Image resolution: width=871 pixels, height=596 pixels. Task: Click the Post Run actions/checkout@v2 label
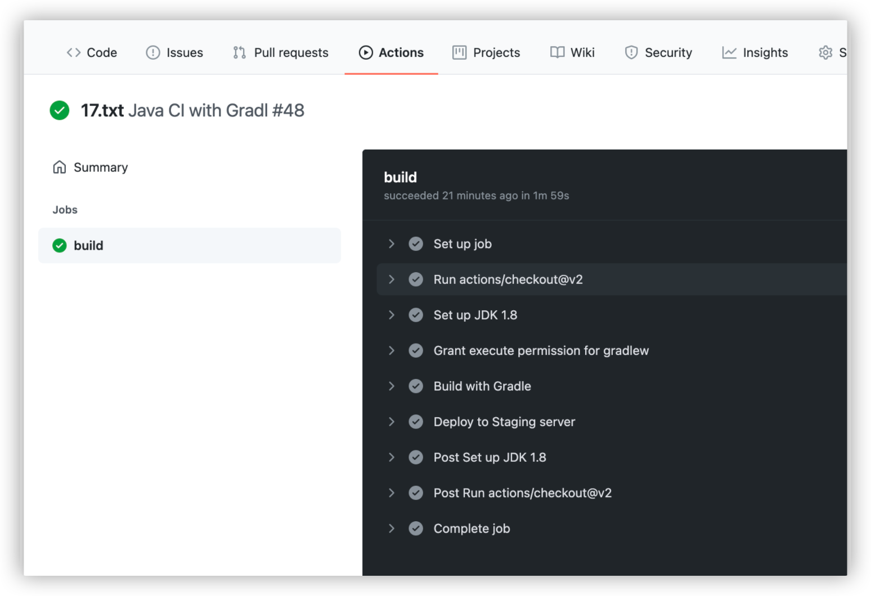click(x=523, y=493)
